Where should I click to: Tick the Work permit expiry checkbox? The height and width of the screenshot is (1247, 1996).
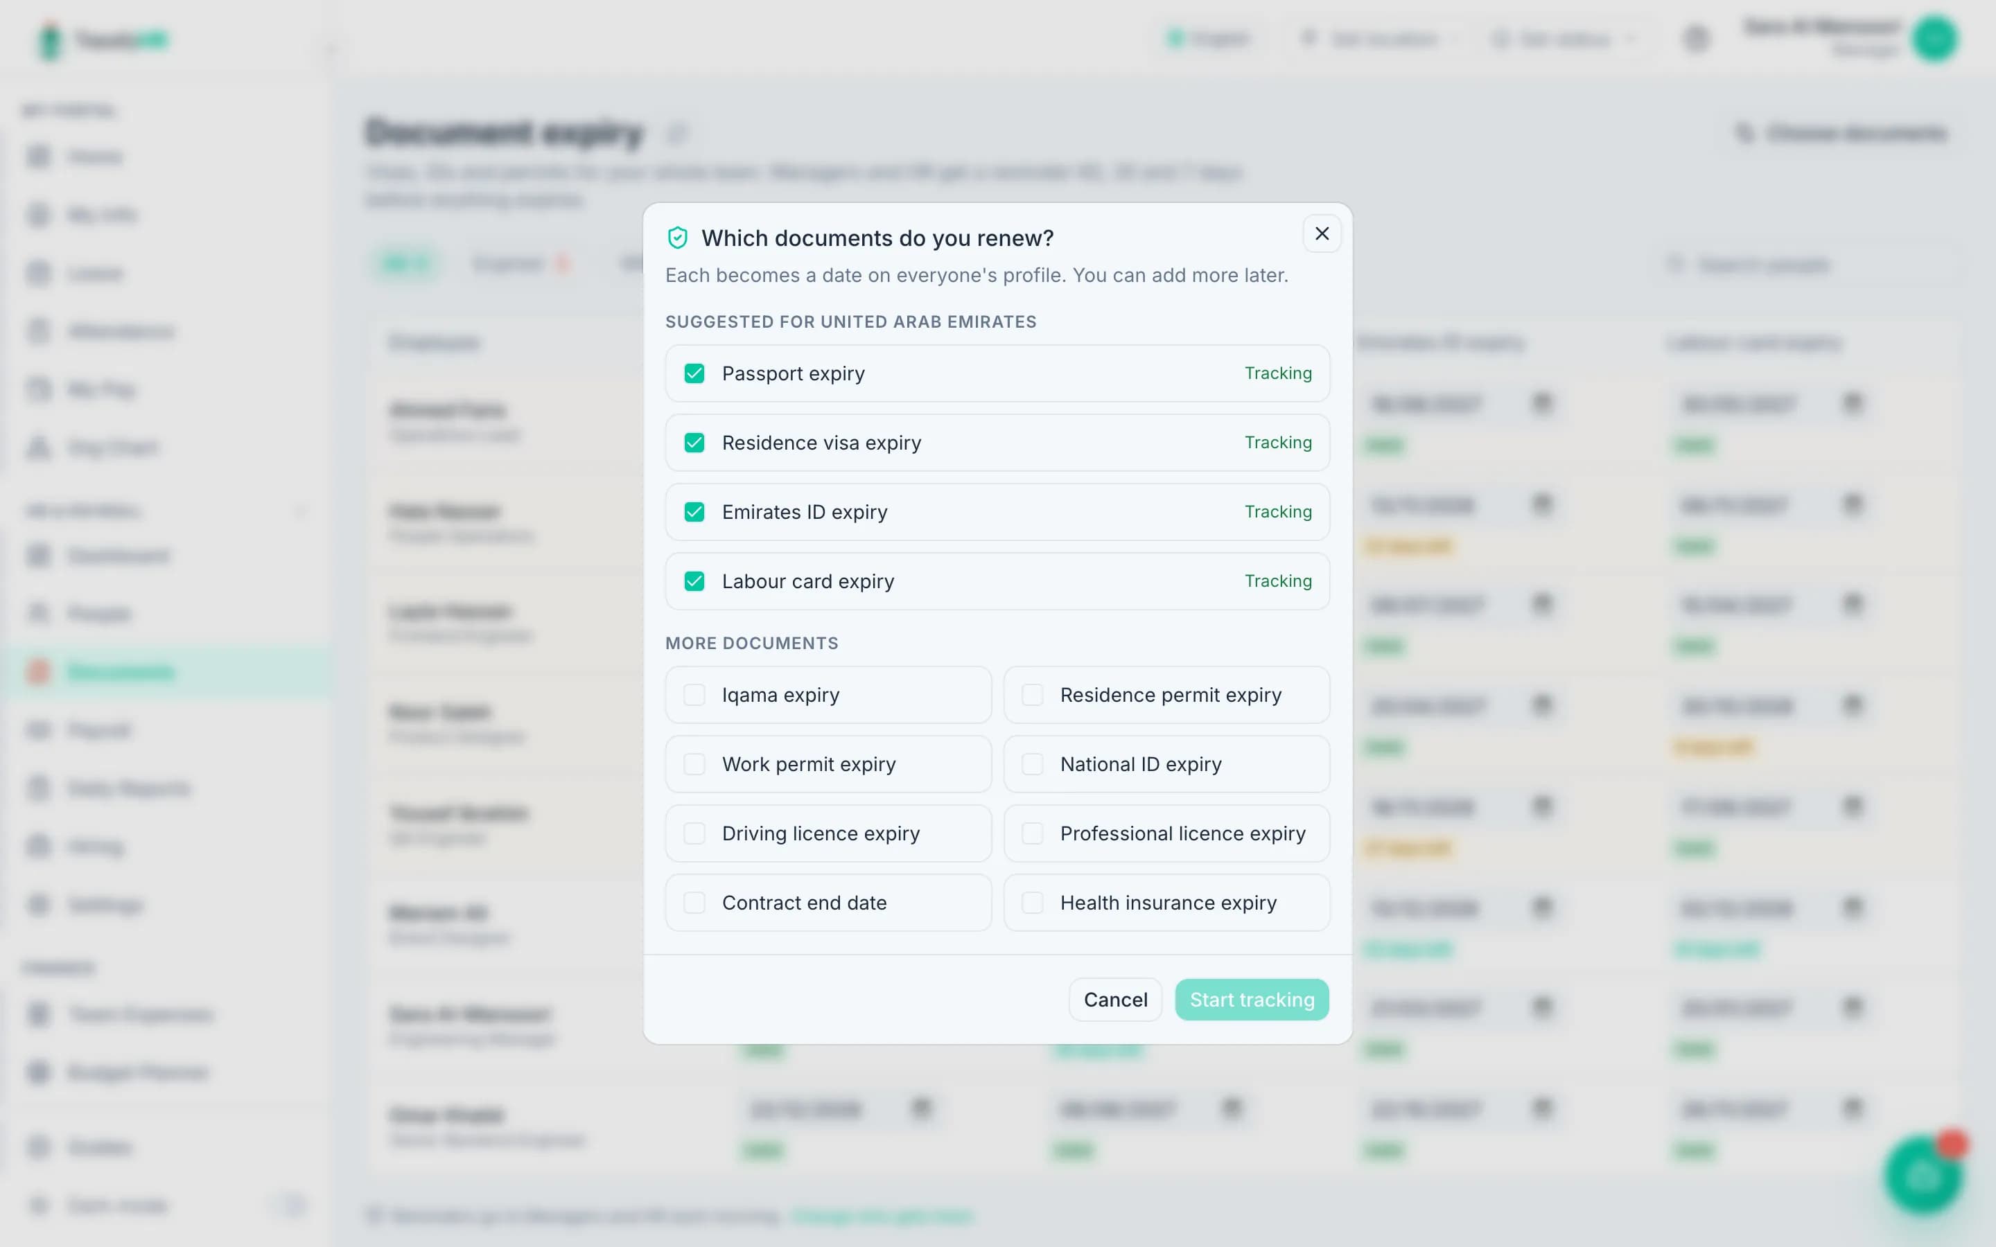pos(694,765)
